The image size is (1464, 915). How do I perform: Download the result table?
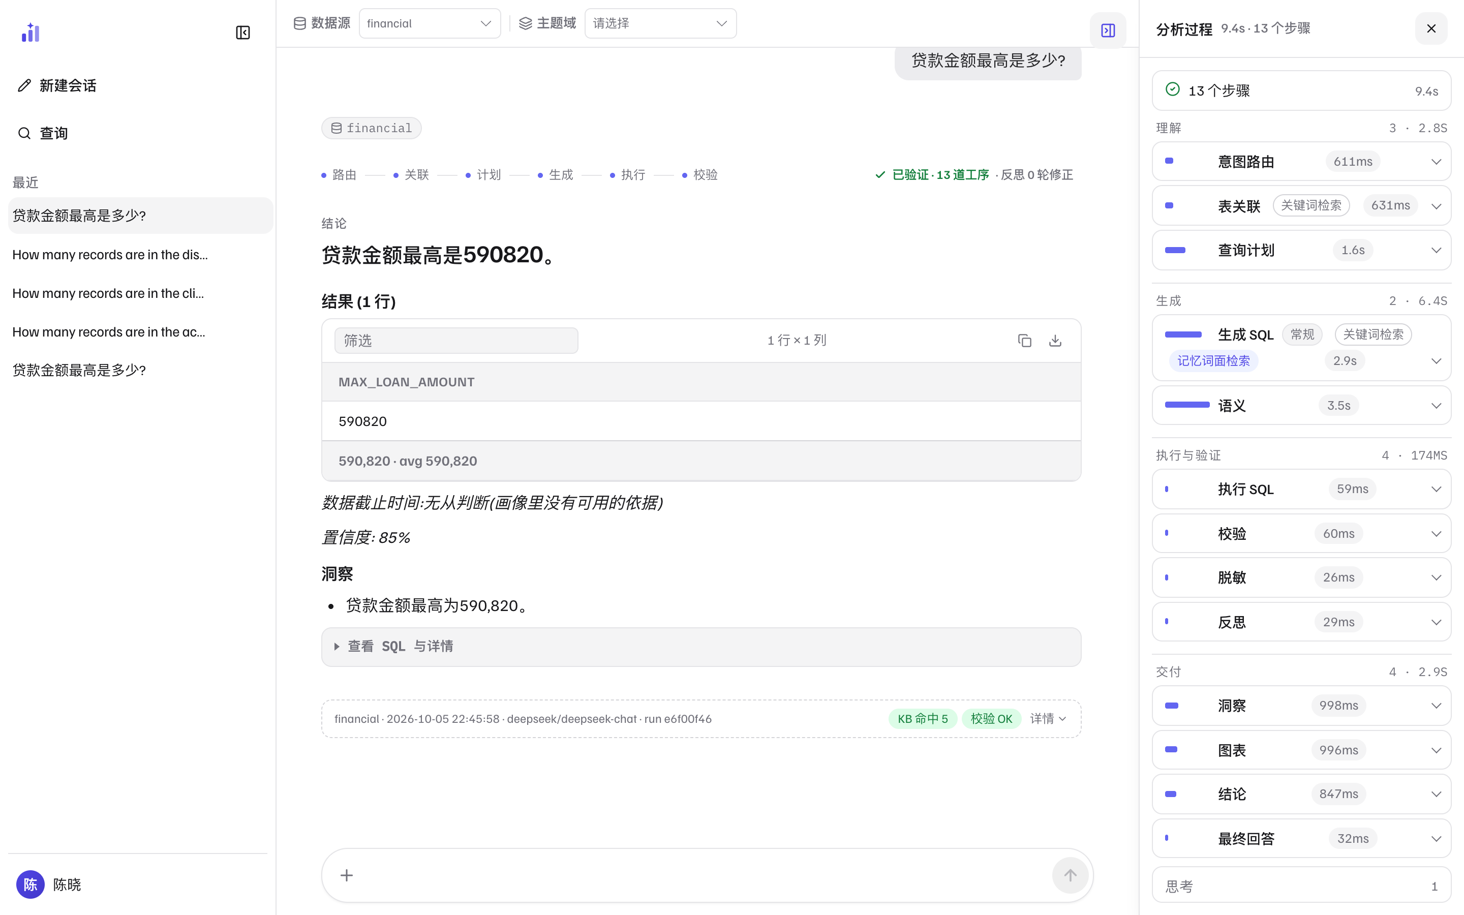pyautogui.click(x=1055, y=341)
